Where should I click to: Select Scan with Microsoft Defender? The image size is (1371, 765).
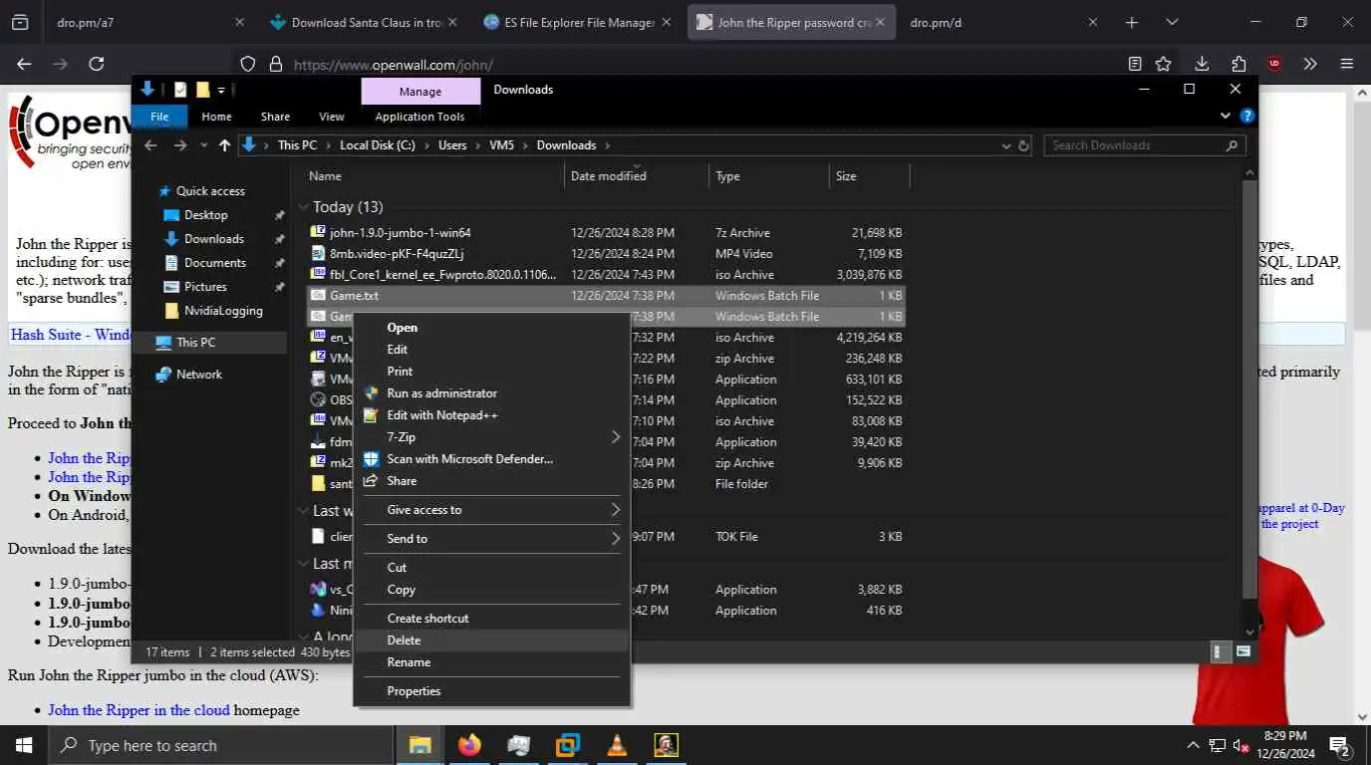(492, 459)
